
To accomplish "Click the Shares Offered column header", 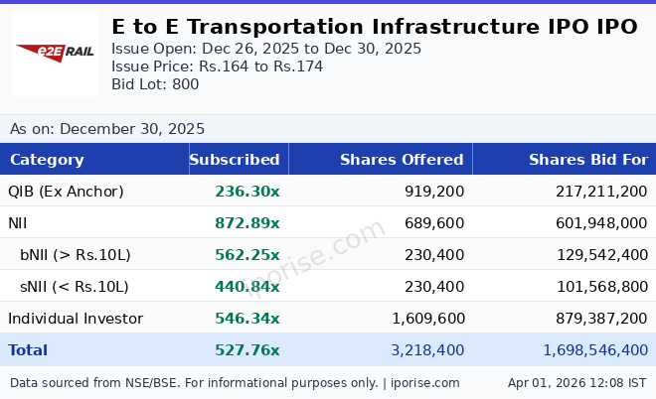I will 402,160.
